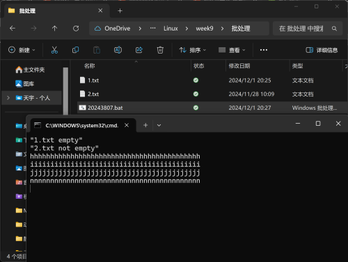
Task: Click the navigation pane scrollbar
Action: pyautogui.click(x=65, y=90)
